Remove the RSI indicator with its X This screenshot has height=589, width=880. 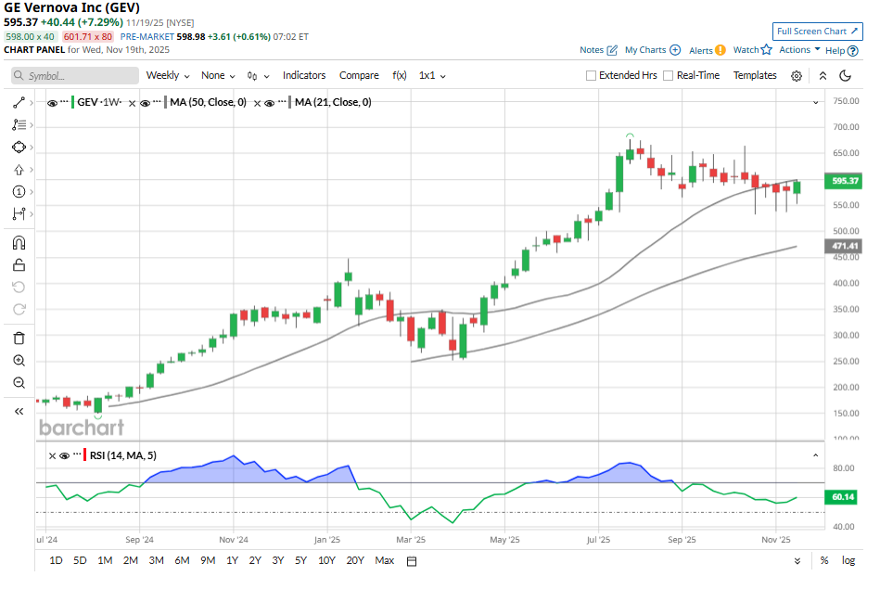pyautogui.click(x=52, y=456)
